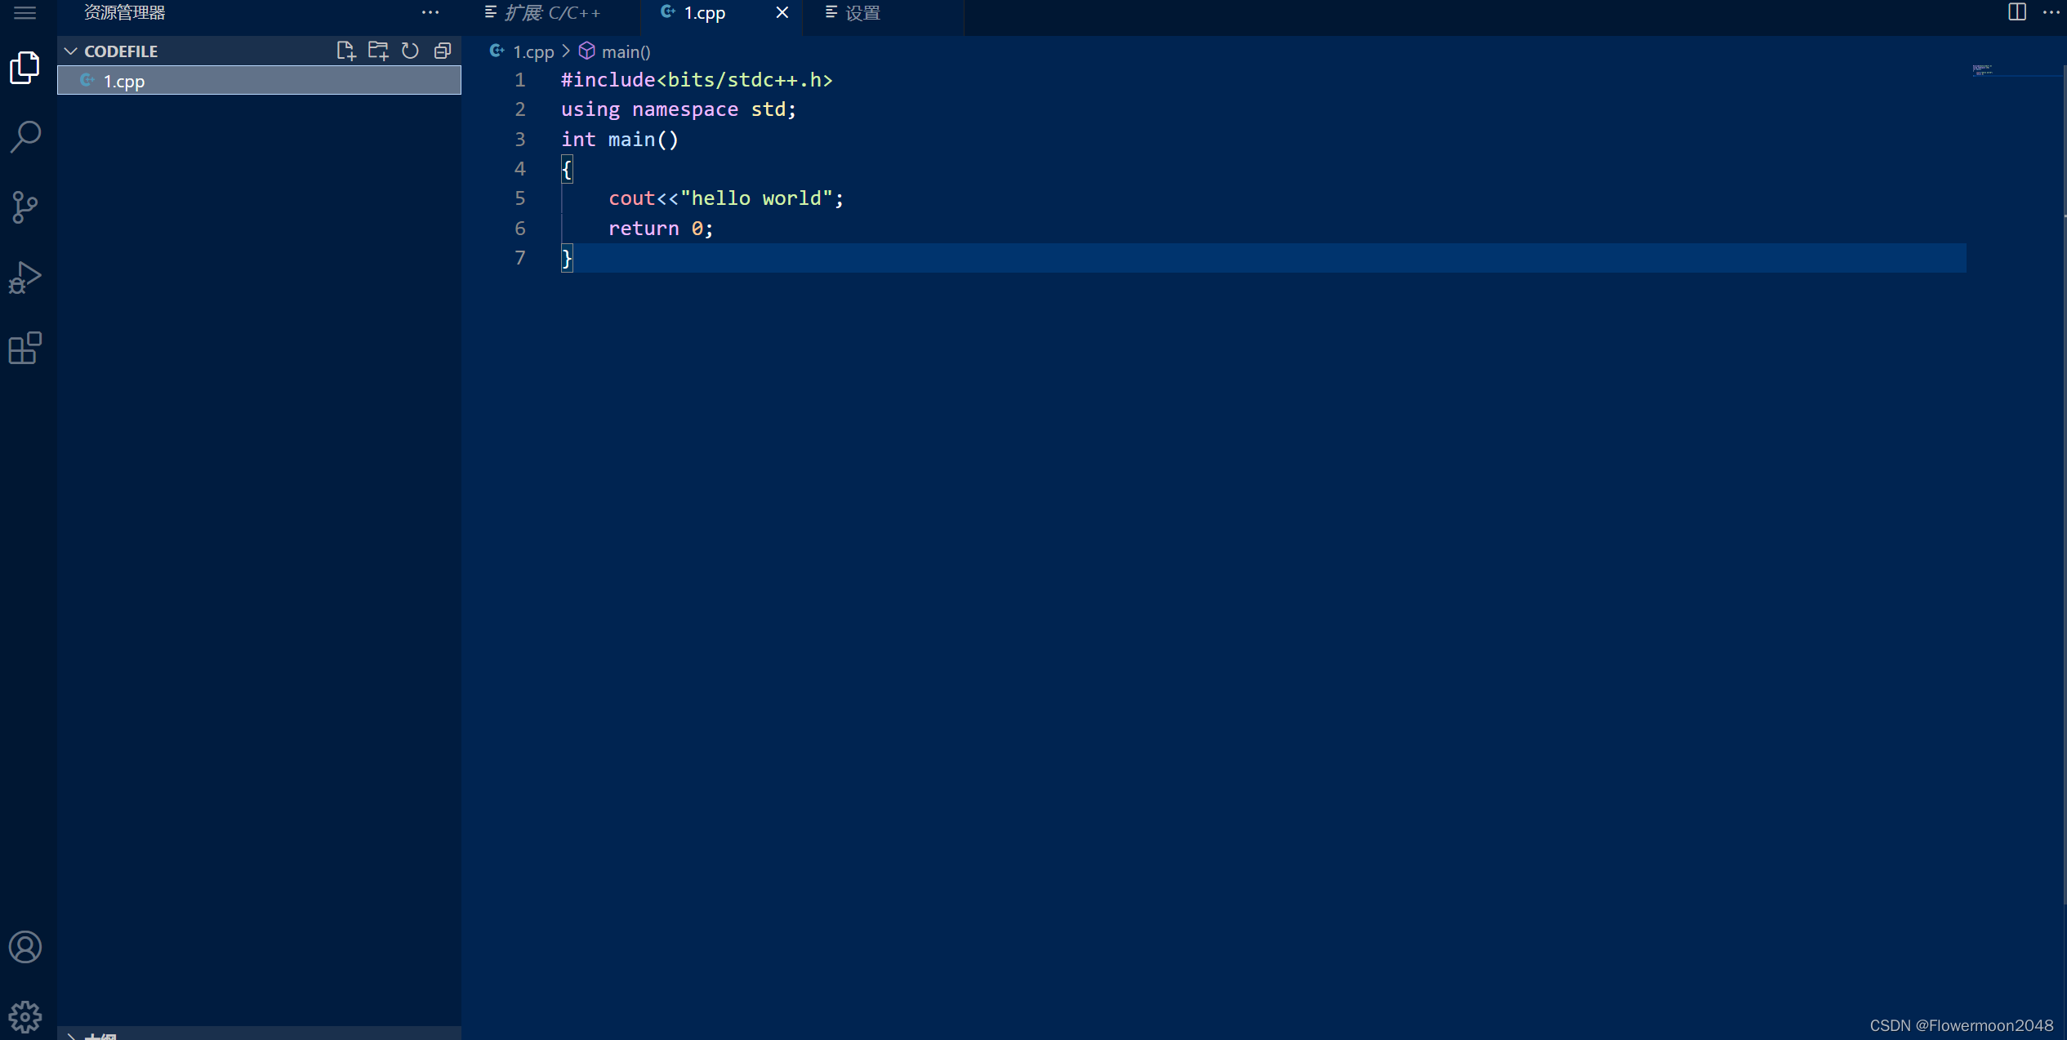This screenshot has height=1040, width=2067.
Task: Open the Search view in activity bar
Action: [x=25, y=137]
